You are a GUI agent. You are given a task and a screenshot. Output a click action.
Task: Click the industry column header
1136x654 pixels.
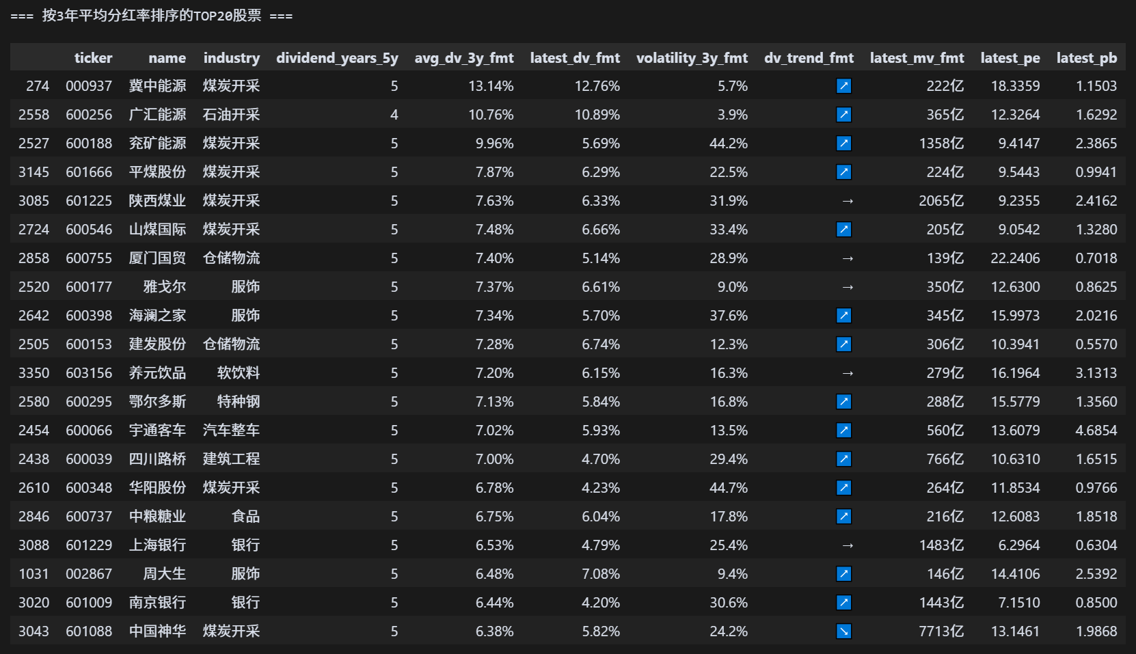pyautogui.click(x=232, y=58)
